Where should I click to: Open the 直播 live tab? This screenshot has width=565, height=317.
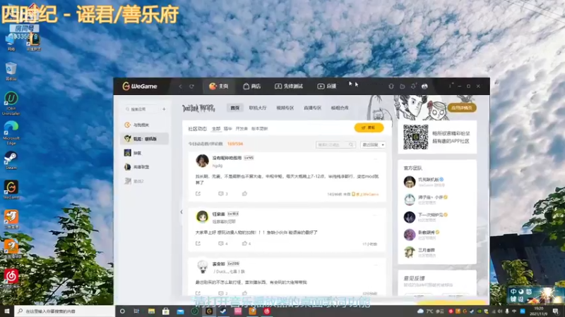[x=327, y=86]
